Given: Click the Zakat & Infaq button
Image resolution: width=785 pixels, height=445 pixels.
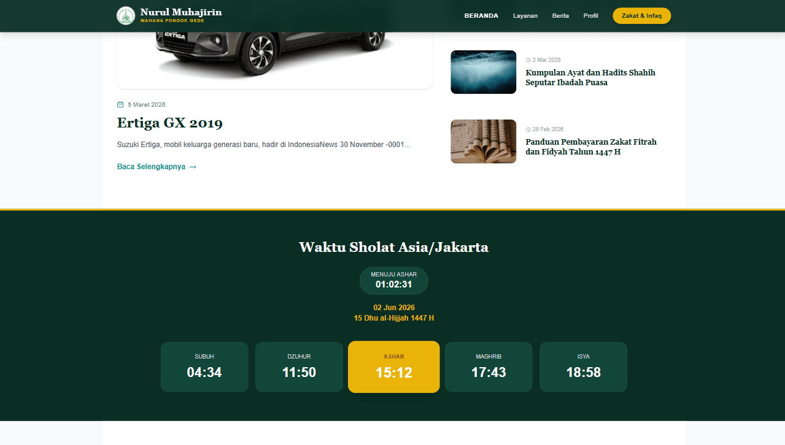Looking at the screenshot, I should (x=641, y=16).
